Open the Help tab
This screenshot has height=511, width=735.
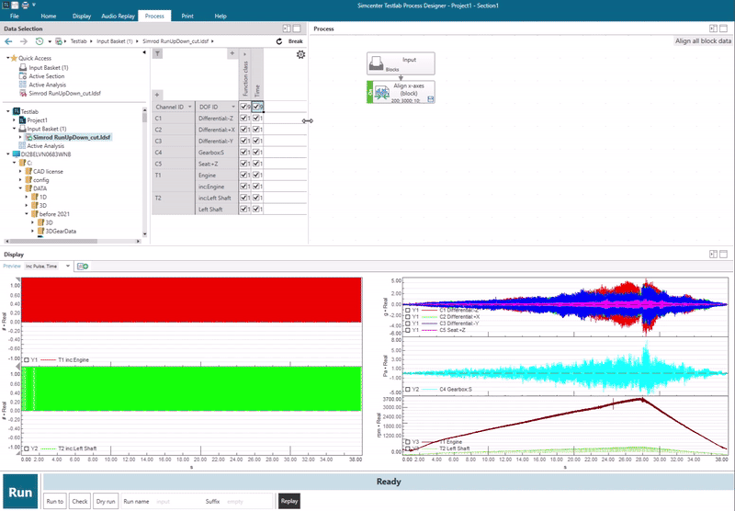220,16
